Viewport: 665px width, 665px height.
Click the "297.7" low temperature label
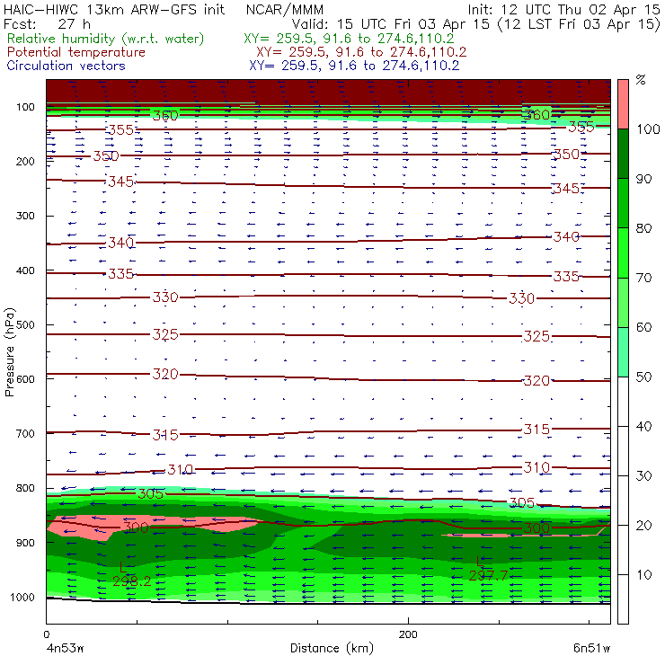[488, 575]
